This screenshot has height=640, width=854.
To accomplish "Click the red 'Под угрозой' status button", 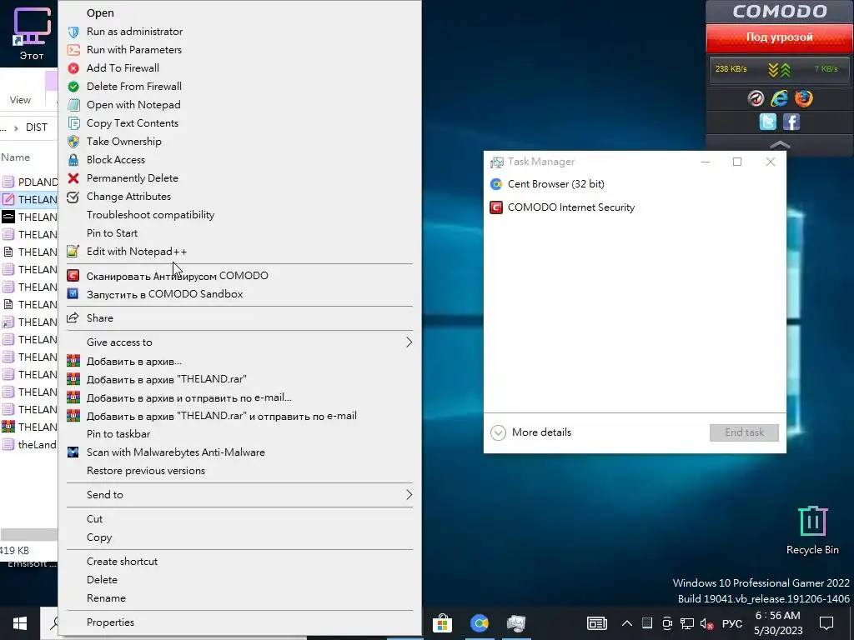I will click(780, 37).
